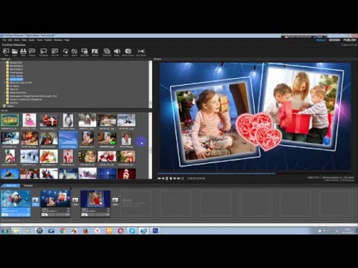Screen dimensions: 358x268
Task: Save the show with the Save icon
Action: (23, 52)
